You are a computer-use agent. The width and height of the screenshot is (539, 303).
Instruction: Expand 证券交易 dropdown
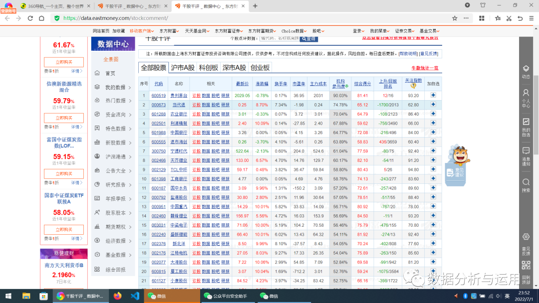405,31
